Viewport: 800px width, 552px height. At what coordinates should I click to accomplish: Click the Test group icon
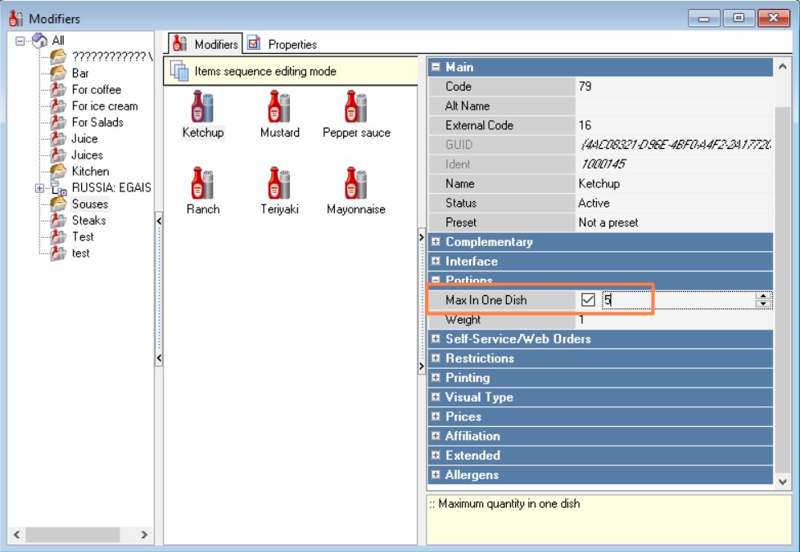point(58,236)
